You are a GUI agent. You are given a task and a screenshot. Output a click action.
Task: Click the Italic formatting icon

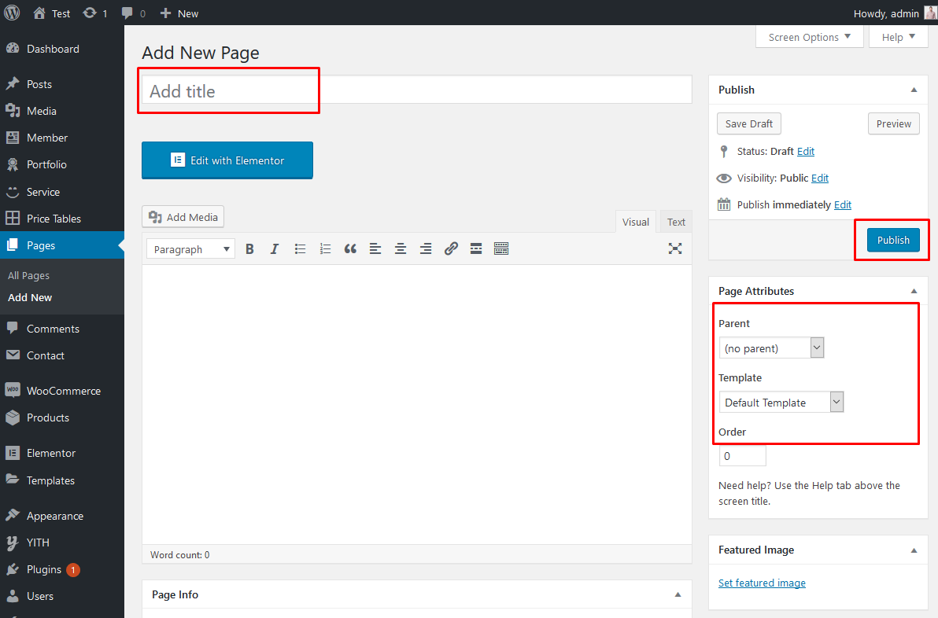coord(275,249)
